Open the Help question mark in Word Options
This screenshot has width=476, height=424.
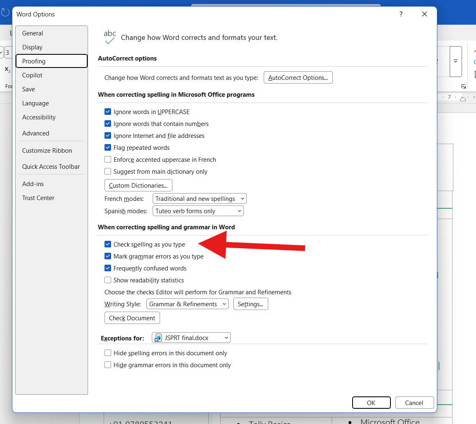401,14
